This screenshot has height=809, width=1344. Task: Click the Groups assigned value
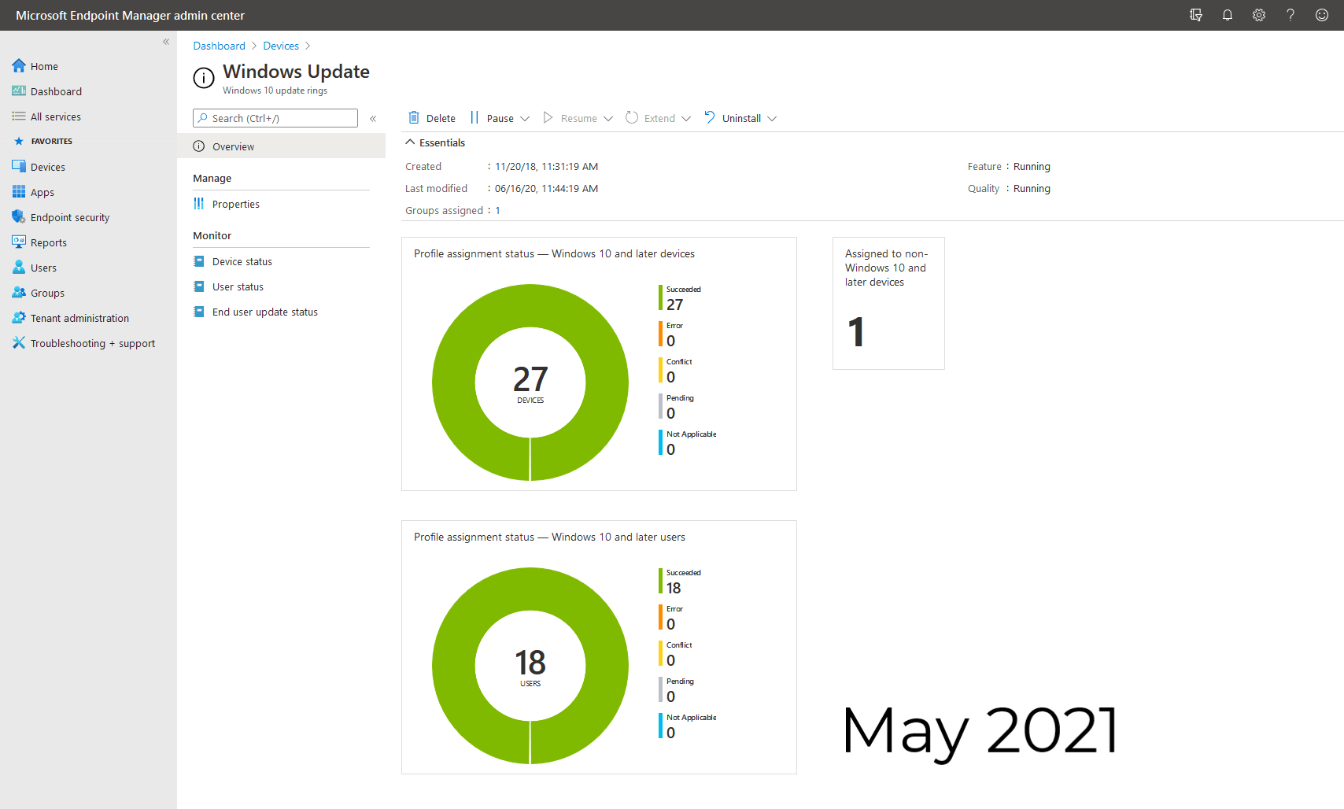pyautogui.click(x=497, y=210)
